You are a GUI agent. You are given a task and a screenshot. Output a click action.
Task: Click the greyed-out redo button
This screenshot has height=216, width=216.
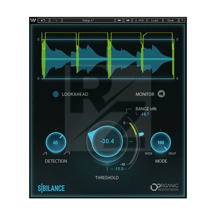(x=55, y=21)
